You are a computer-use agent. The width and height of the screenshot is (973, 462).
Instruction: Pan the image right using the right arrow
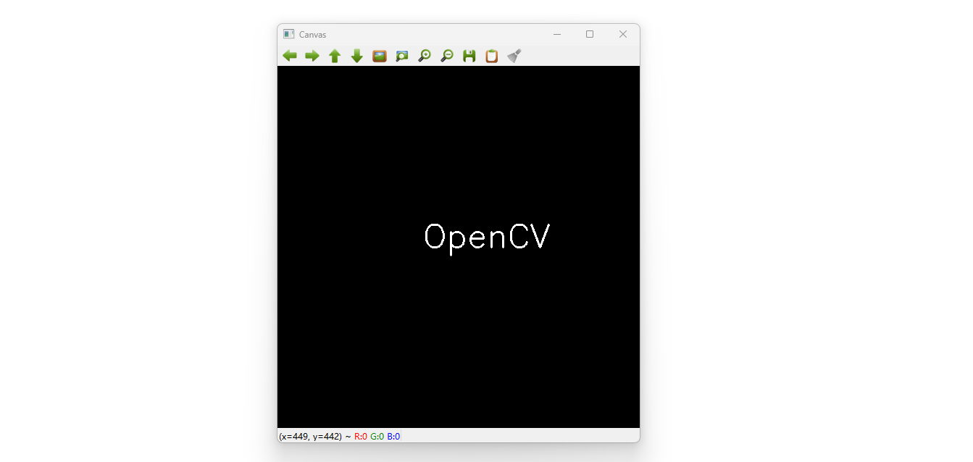coord(312,55)
